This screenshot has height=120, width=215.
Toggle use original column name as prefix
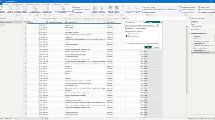pyautogui.click(x=125, y=43)
